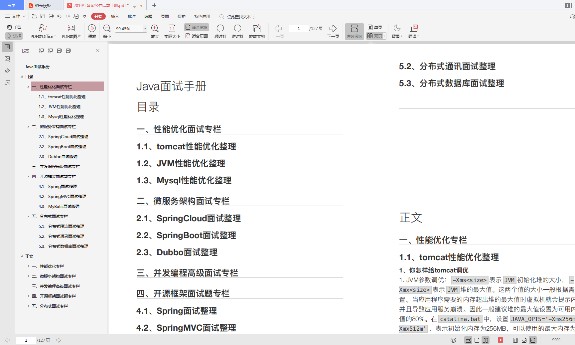Viewport: 575px width, 345px height.
Task: Print document with the printer icon
Action: point(51,16)
